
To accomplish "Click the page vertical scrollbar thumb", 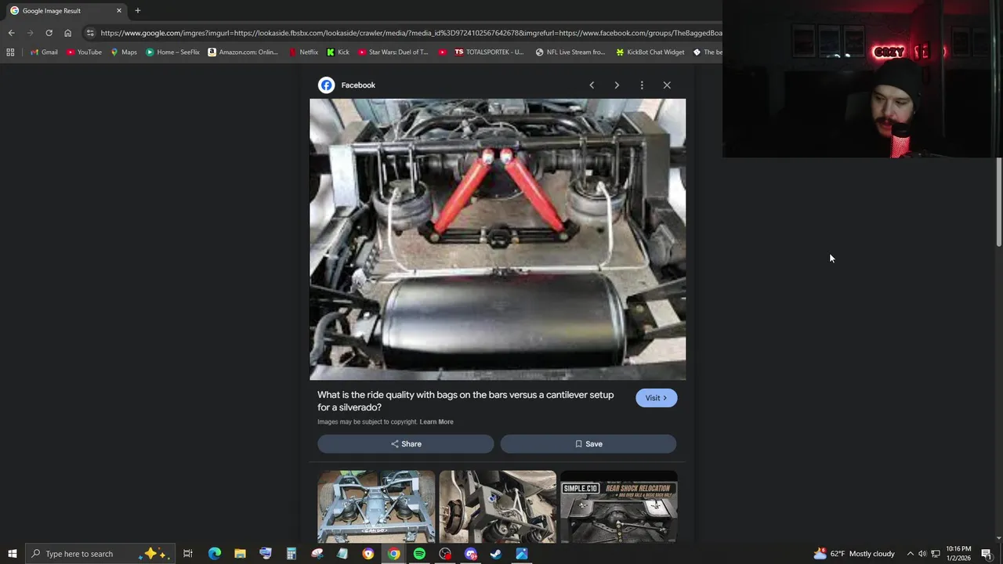I will pos(999,203).
